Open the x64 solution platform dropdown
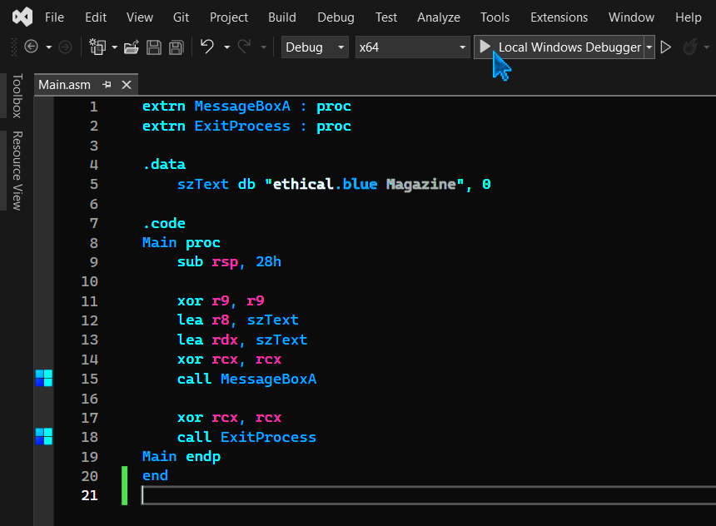This screenshot has height=526, width=716. click(x=412, y=47)
